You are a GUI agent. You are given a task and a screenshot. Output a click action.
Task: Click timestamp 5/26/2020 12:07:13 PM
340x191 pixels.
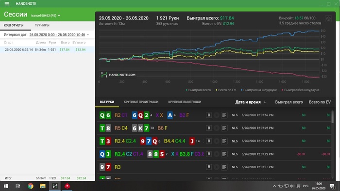tap(257, 167)
